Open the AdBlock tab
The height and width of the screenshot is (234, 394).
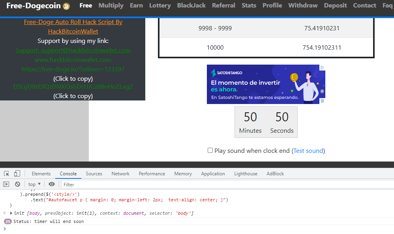click(x=275, y=174)
